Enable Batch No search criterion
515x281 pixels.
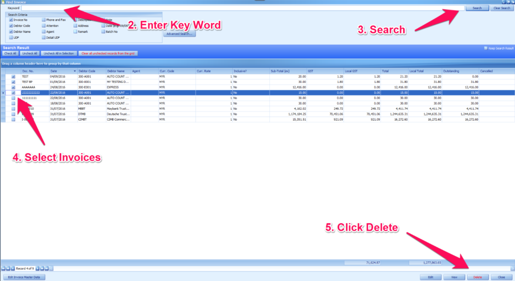tap(103, 32)
